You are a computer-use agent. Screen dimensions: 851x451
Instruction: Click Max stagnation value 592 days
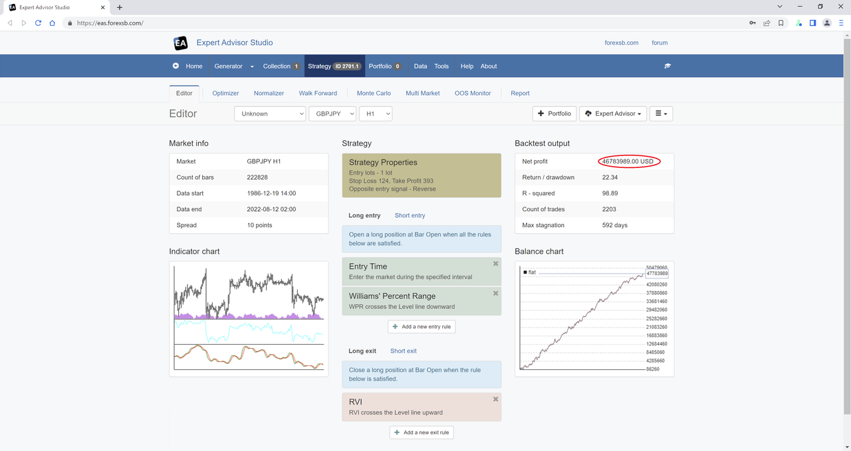point(616,225)
